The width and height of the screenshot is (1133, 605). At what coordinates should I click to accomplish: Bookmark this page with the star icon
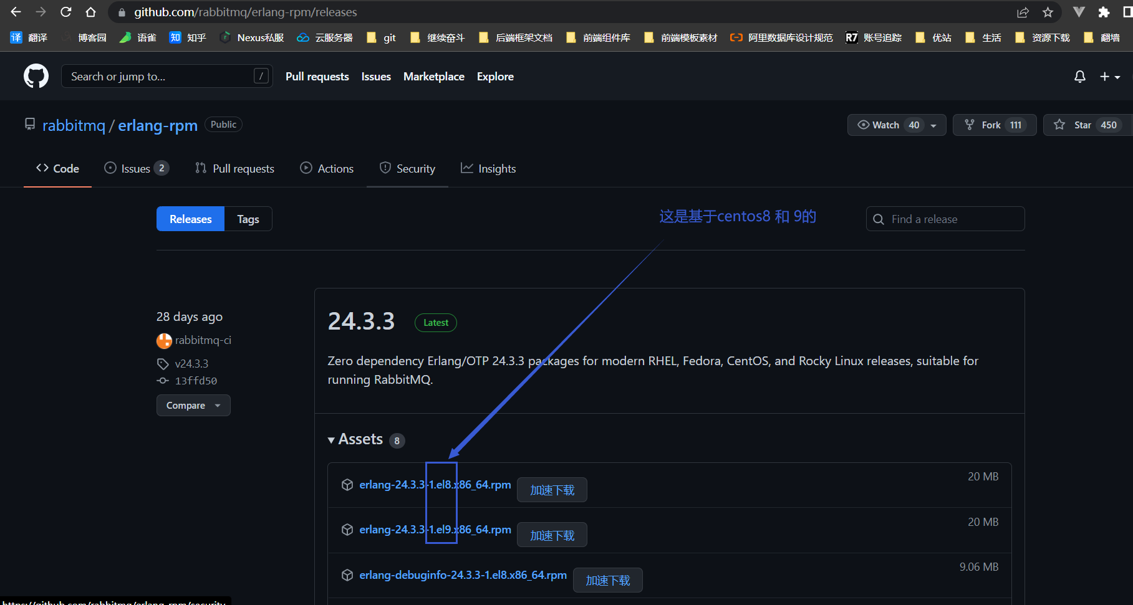click(1048, 12)
